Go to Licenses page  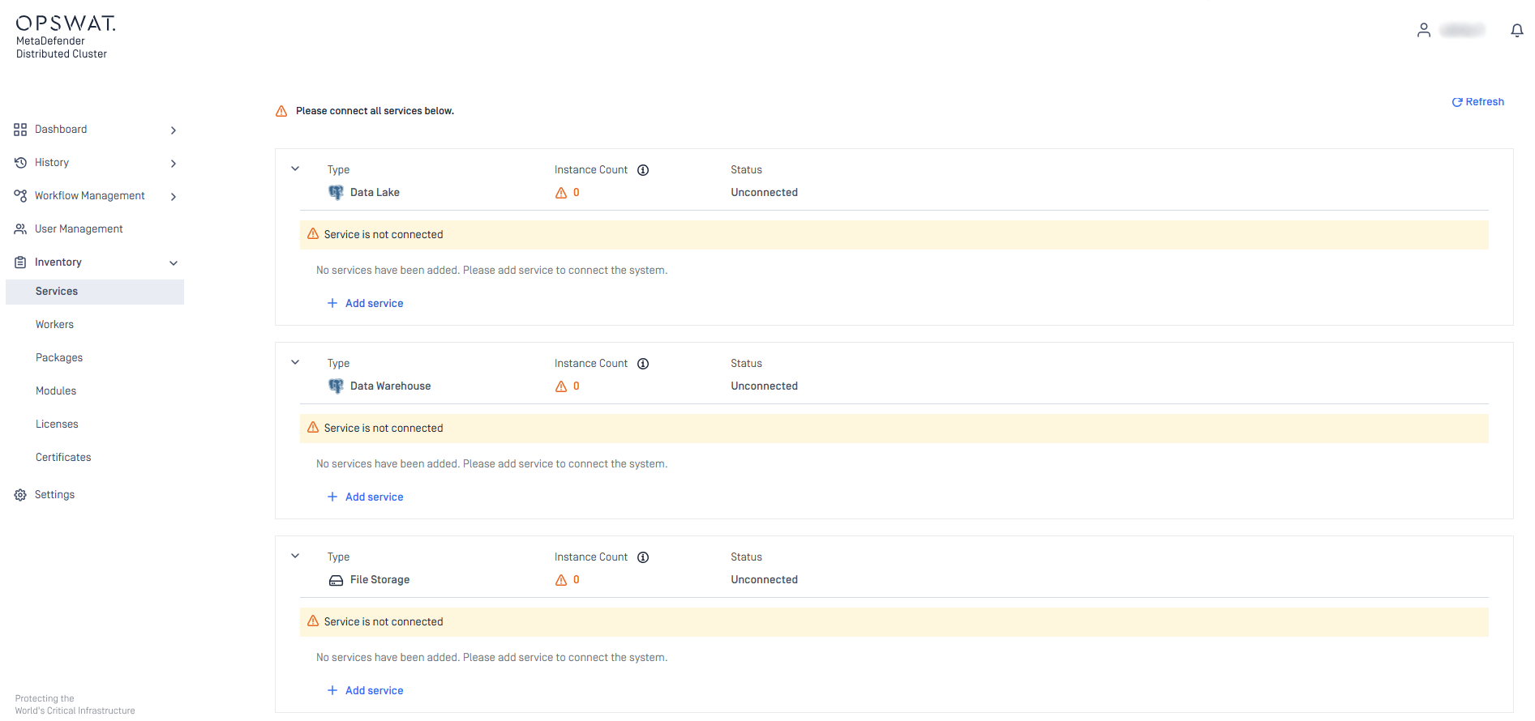(57, 424)
